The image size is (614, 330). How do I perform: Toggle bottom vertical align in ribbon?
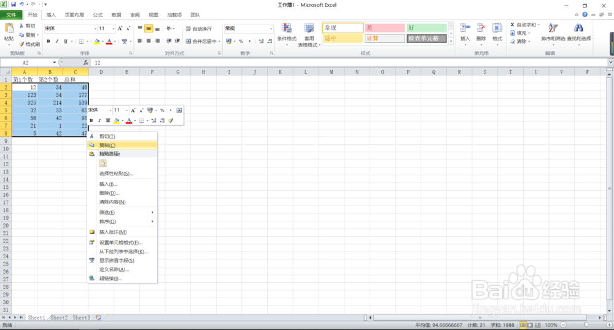click(157, 29)
